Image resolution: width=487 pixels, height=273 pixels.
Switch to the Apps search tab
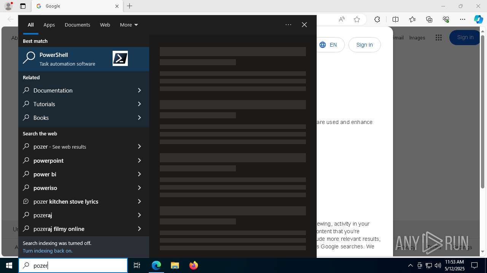(x=49, y=25)
